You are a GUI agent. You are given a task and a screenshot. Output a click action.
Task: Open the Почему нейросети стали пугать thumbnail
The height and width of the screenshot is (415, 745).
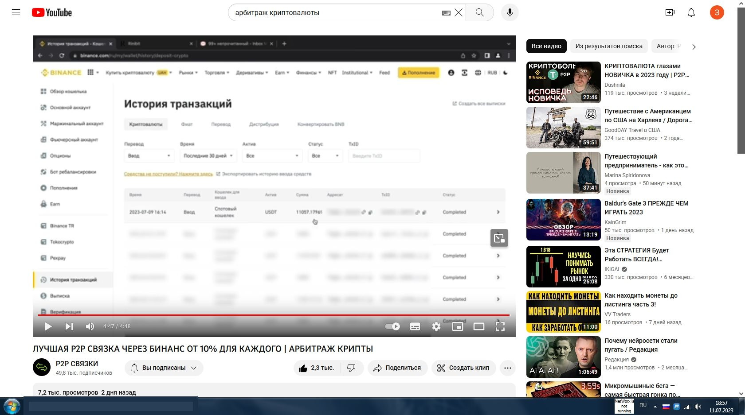tap(564, 357)
